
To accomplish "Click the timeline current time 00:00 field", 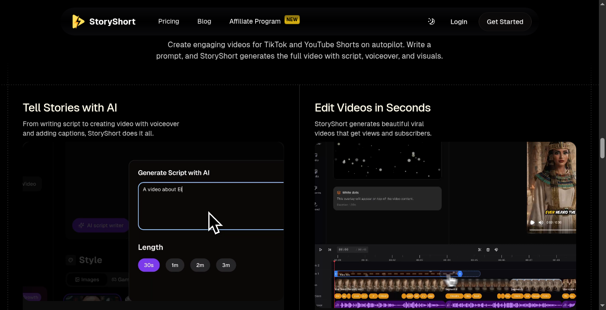I will tap(344, 250).
